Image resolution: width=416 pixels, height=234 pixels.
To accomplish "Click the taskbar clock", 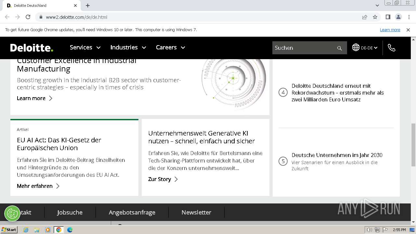I will click(399, 230).
